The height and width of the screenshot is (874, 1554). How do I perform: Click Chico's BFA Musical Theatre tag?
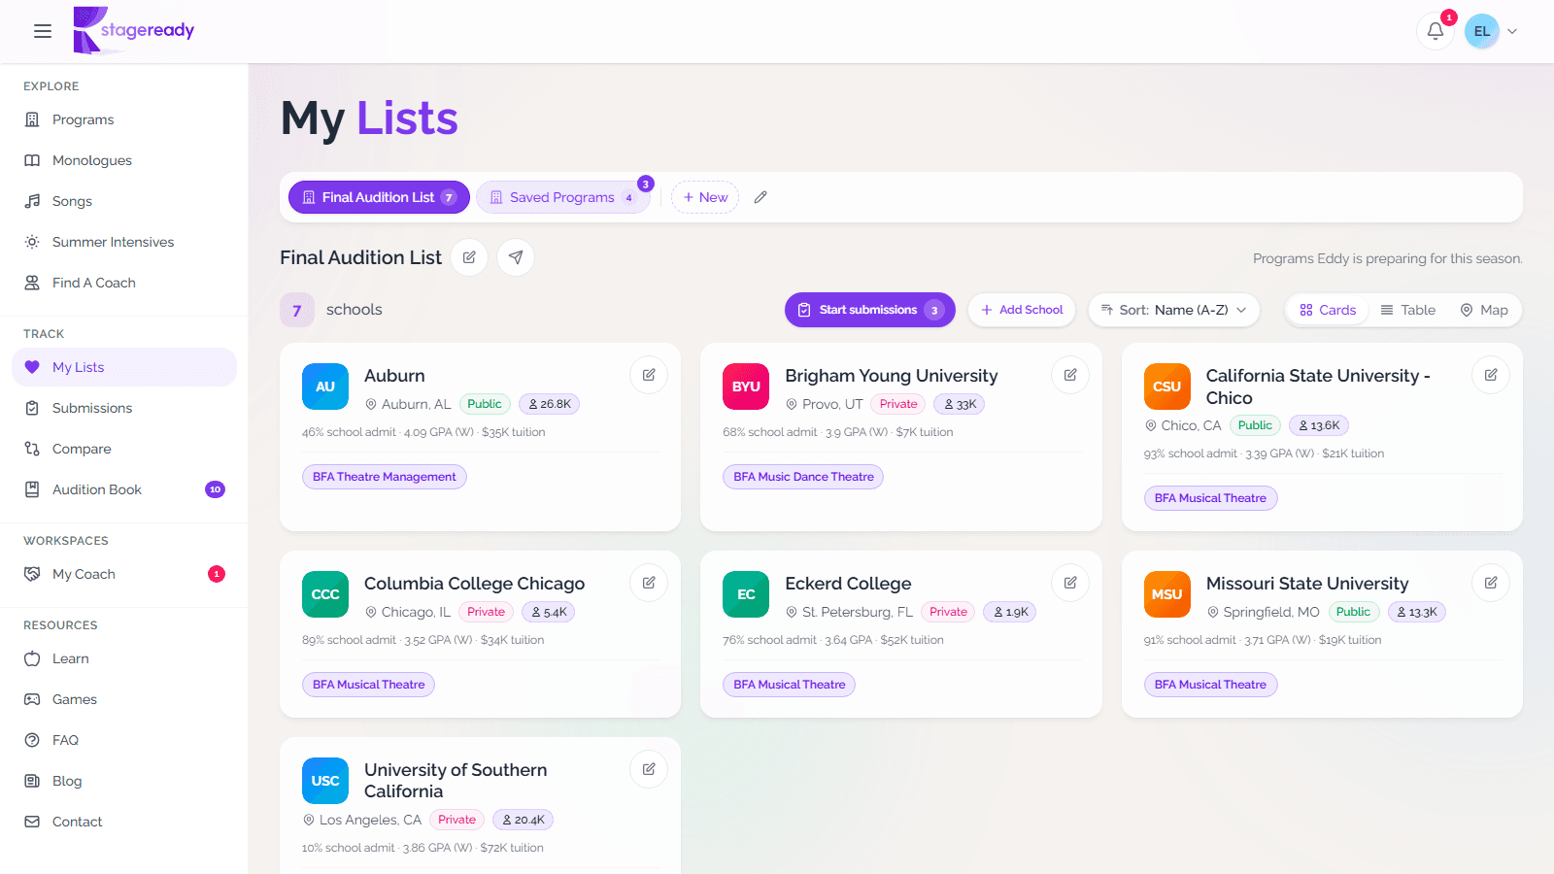[x=1210, y=498]
